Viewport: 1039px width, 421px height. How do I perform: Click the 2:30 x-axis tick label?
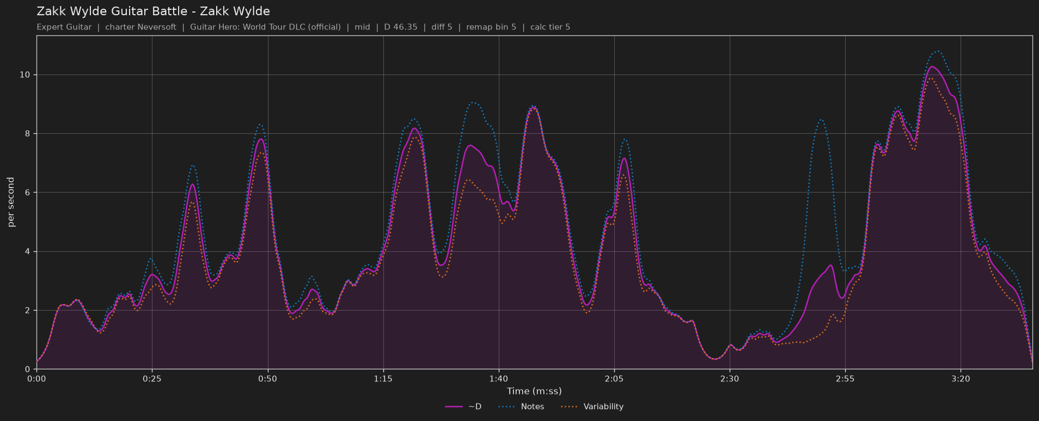click(730, 379)
